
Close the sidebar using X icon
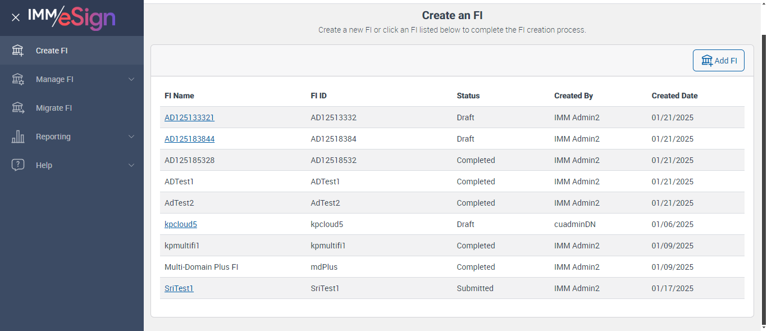(x=16, y=17)
